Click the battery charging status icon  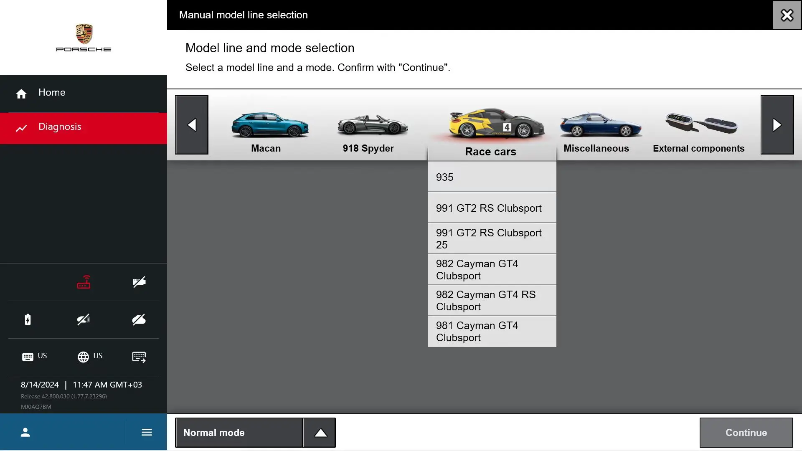(28, 319)
